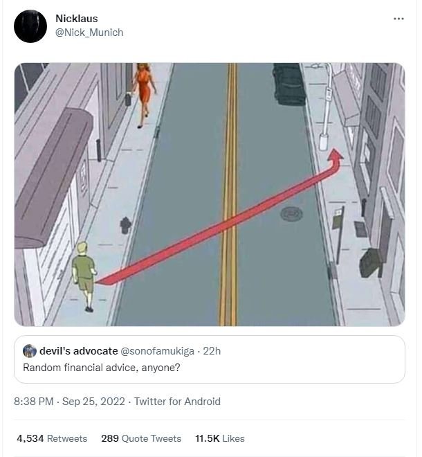422x457 pixels.
Task: Click the devil's advocate small avatar
Action: tap(30, 351)
